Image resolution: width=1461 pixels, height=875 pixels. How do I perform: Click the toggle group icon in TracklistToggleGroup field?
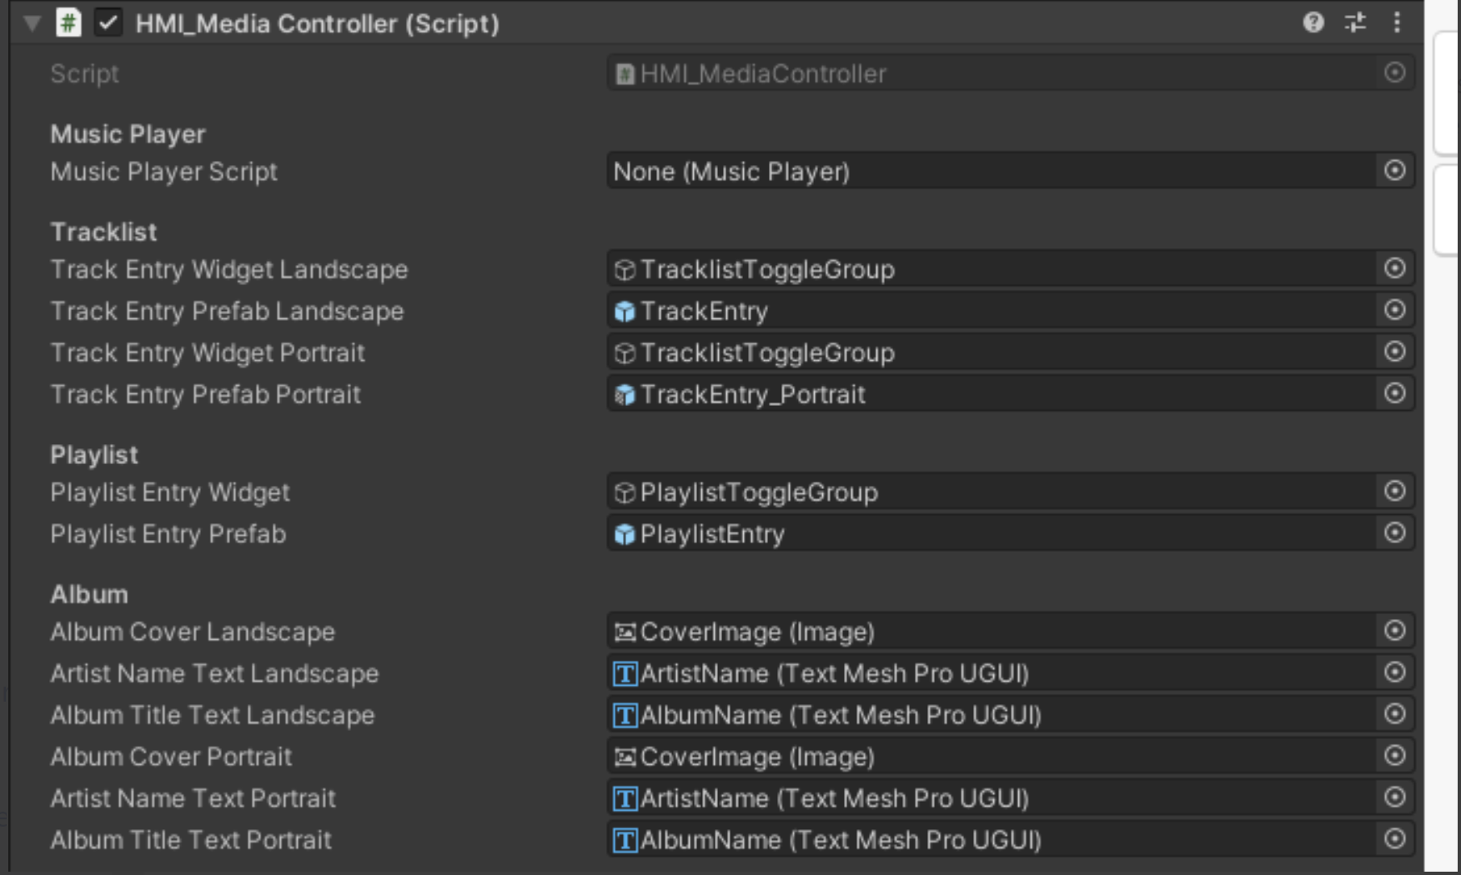tap(624, 268)
